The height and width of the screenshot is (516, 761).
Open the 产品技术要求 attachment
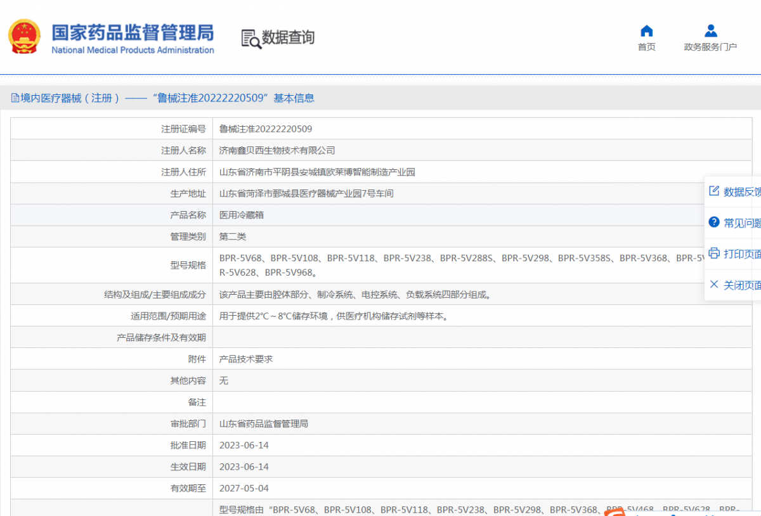[x=245, y=359]
